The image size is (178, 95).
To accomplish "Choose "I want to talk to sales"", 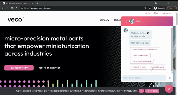I will pyautogui.click(x=140, y=55).
